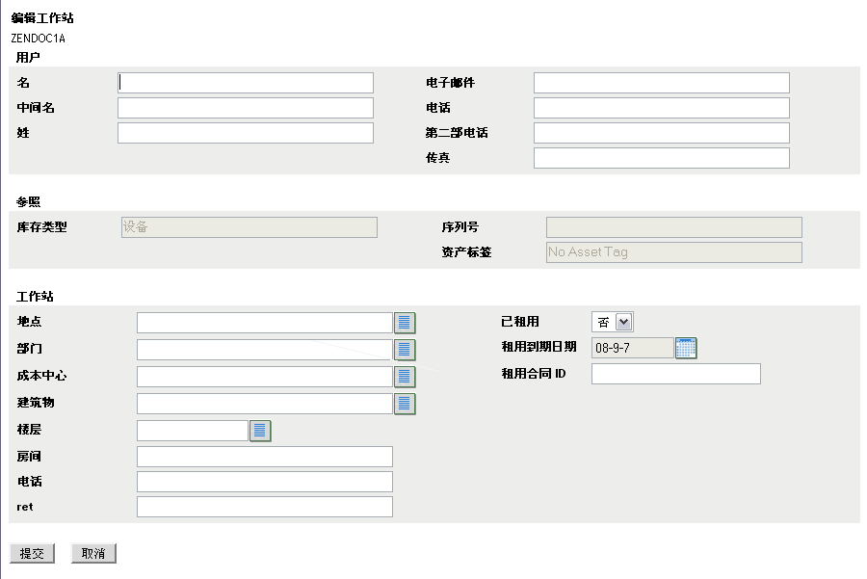
Task: Open the calendar picker for 租用到期日期
Action: pos(686,348)
